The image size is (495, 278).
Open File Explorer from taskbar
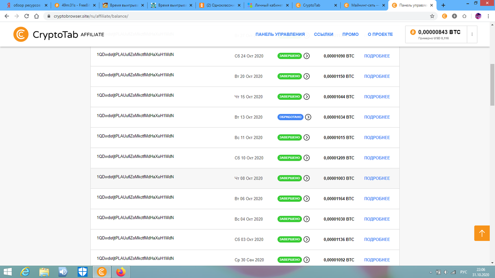tap(44, 272)
